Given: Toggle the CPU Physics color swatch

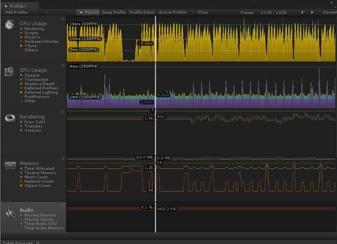Looking at the screenshot, I should click(21, 37).
